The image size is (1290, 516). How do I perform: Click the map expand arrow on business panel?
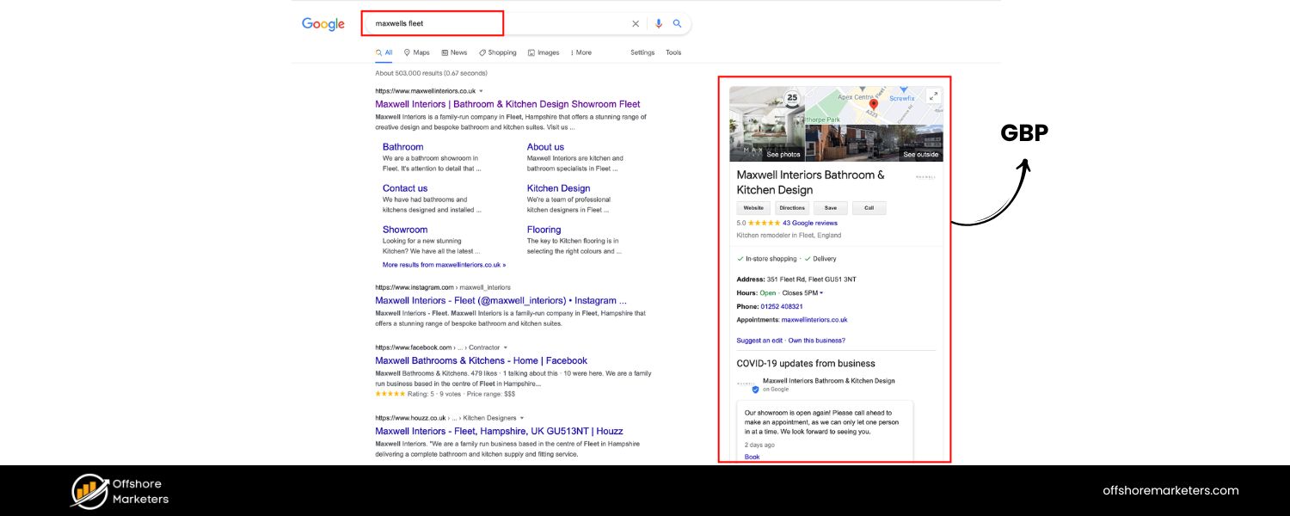coord(933,95)
